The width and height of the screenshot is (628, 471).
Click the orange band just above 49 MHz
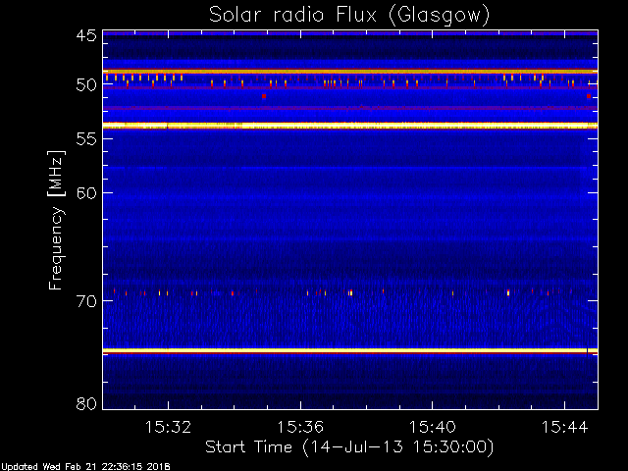tap(350, 72)
